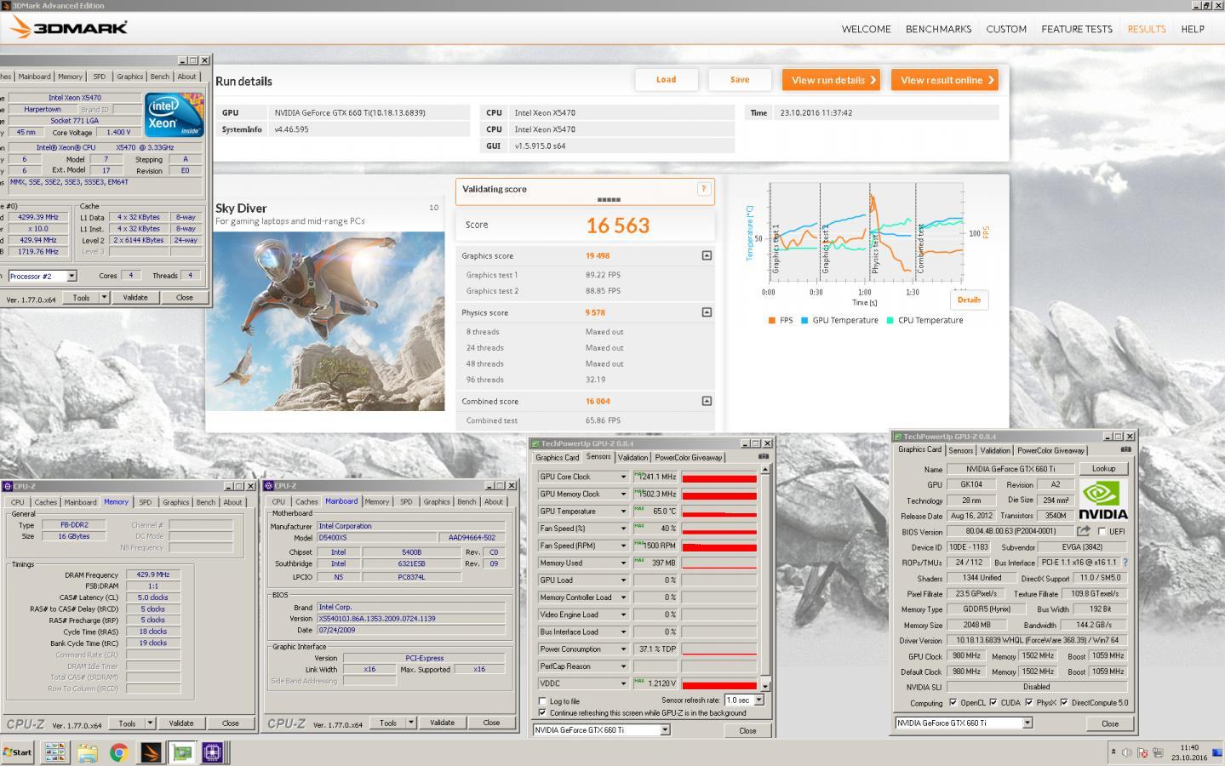
Task: Toggle the DirectCompute 5.0 checkbox
Action: pyautogui.click(x=1064, y=703)
